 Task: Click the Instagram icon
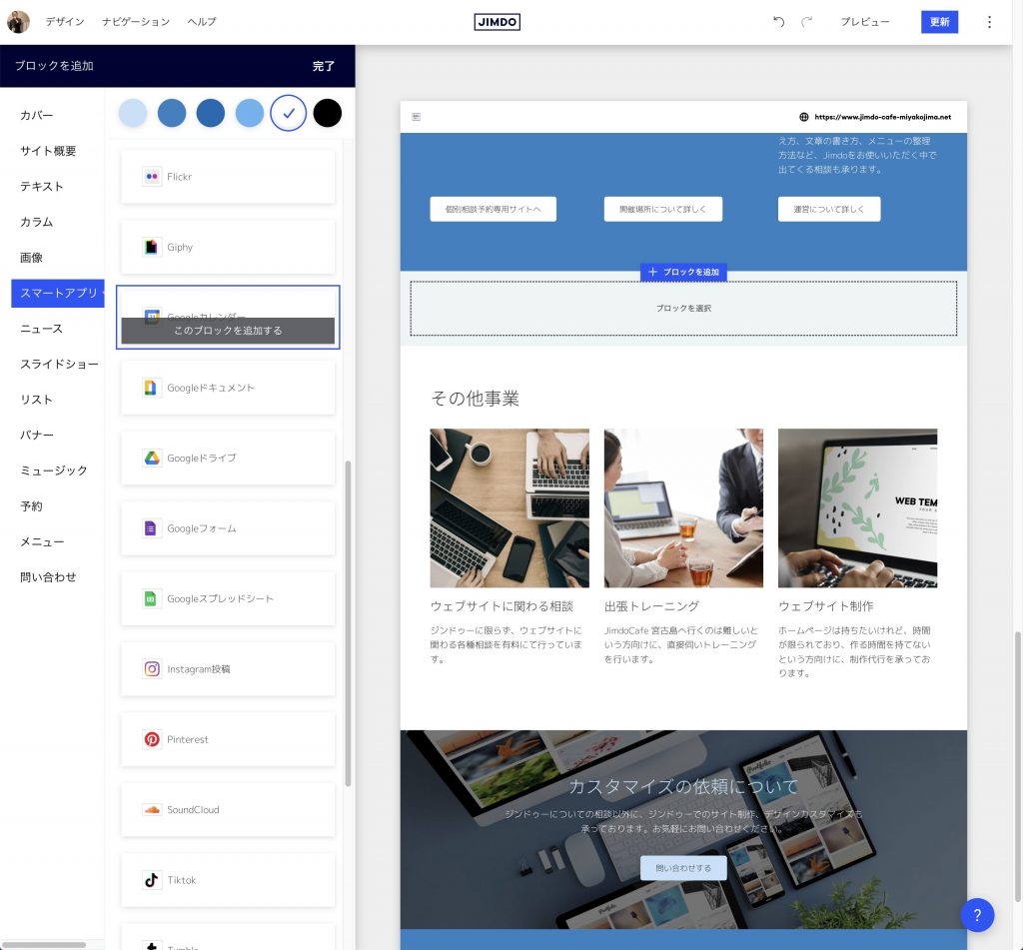(152, 668)
